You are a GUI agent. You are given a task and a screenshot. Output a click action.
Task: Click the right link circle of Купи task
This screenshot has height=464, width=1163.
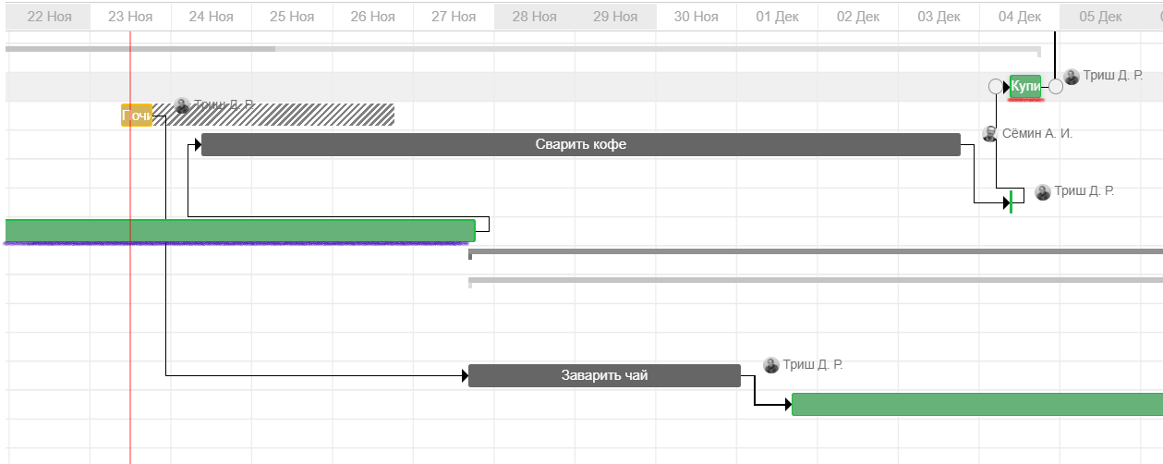tap(1056, 87)
